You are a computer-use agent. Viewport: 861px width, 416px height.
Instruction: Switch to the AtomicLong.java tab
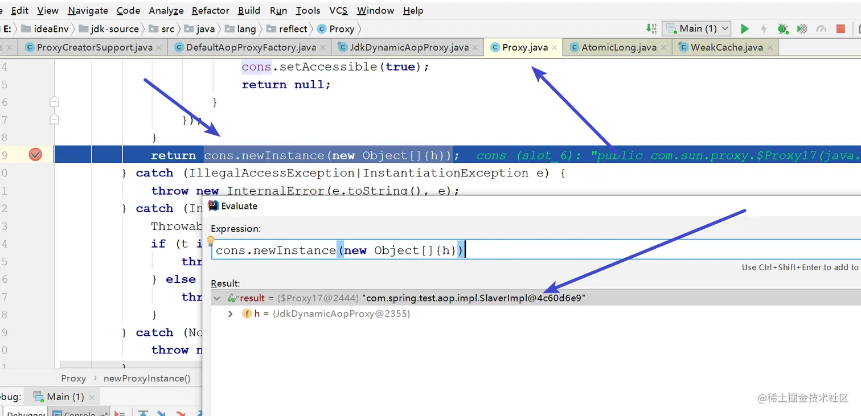point(618,48)
